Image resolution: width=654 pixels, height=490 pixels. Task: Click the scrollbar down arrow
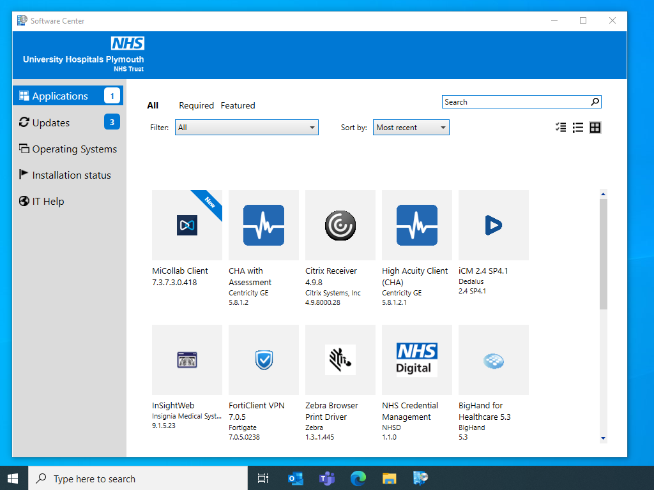(x=603, y=438)
